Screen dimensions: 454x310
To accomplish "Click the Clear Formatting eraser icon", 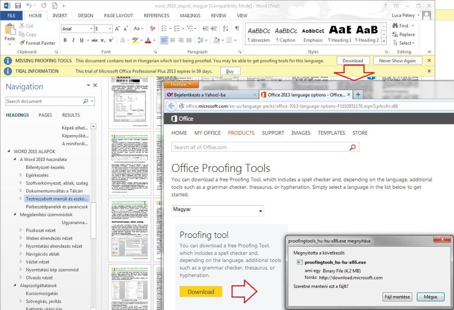I will pyautogui.click(x=153, y=29).
